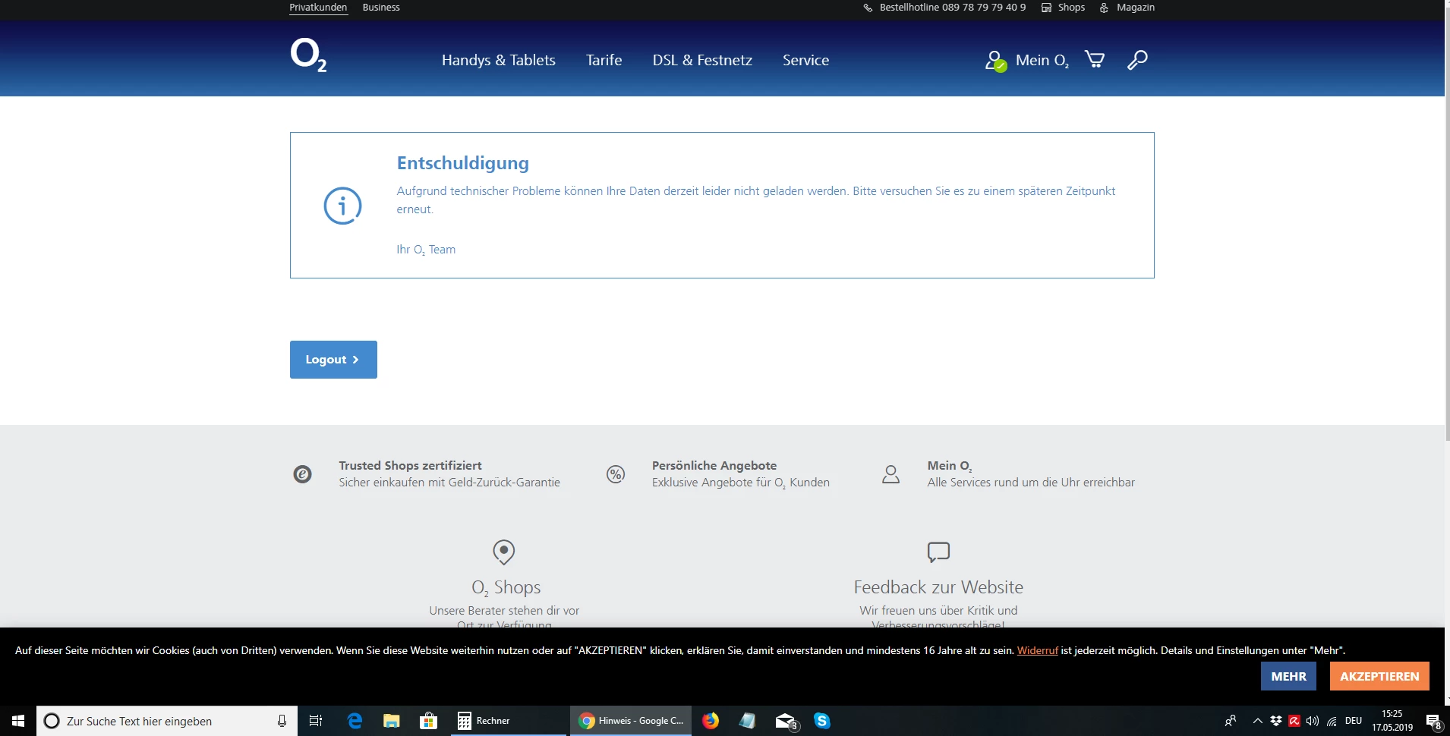Open the Shops link in top bar
The width and height of the screenshot is (1450, 736).
pyautogui.click(x=1071, y=8)
